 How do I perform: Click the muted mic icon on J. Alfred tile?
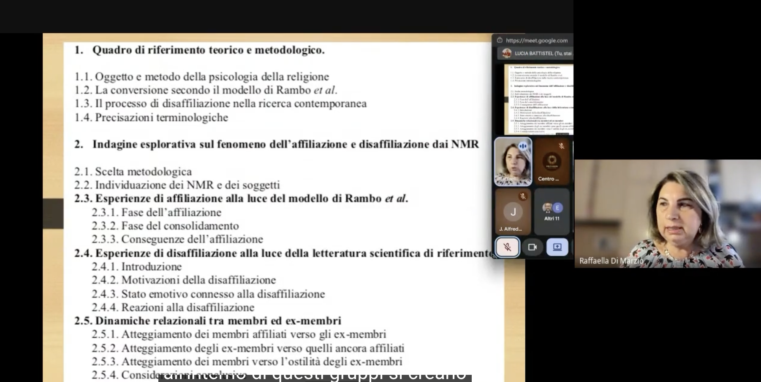pos(523,196)
